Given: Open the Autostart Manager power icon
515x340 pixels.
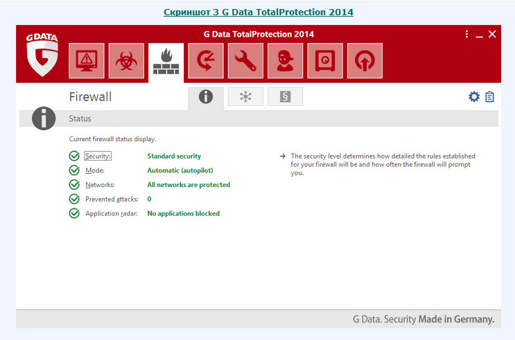Looking at the screenshot, I should pyautogui.click(x=365, y=61).
